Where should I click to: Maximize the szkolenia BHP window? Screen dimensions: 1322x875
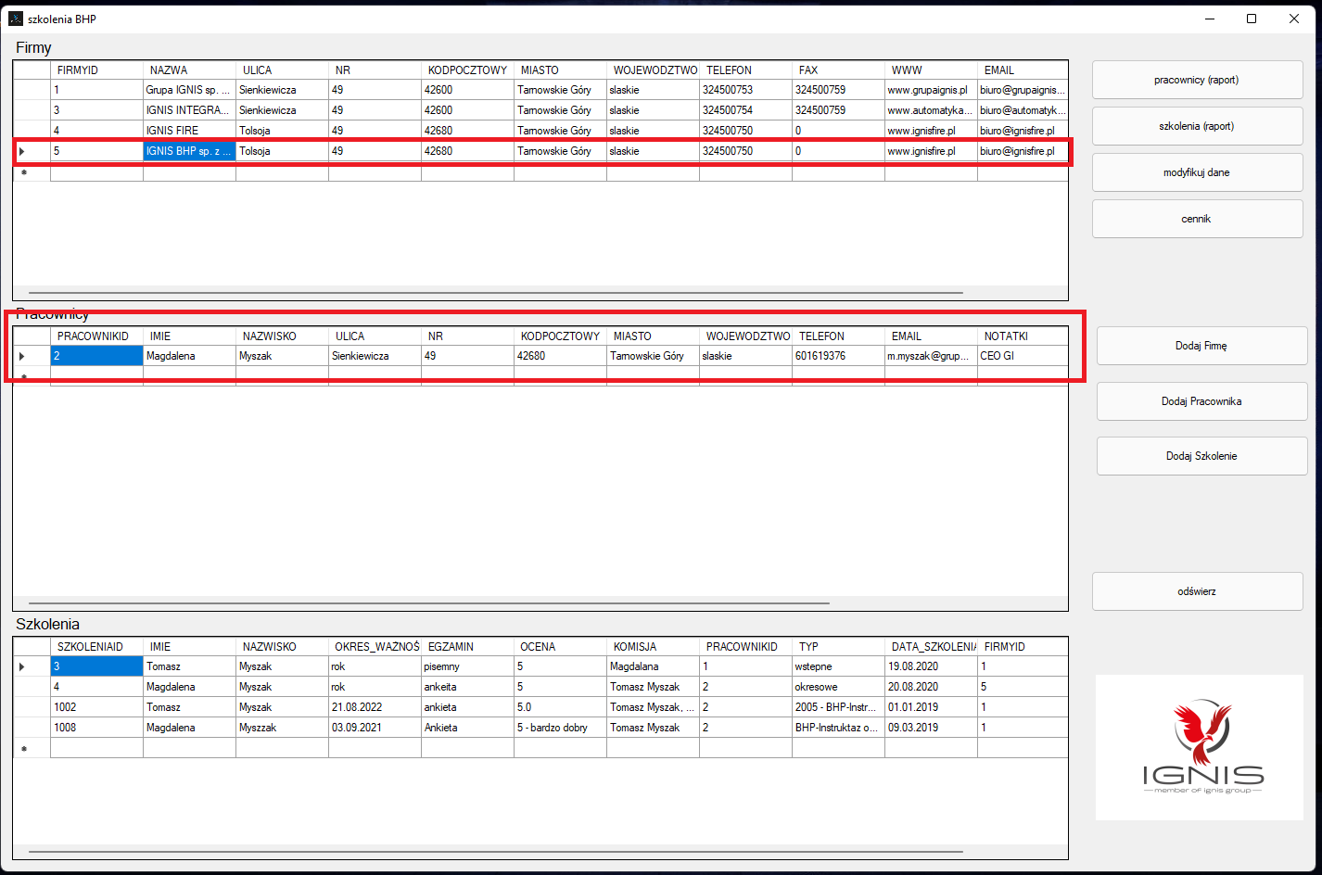1252,19
